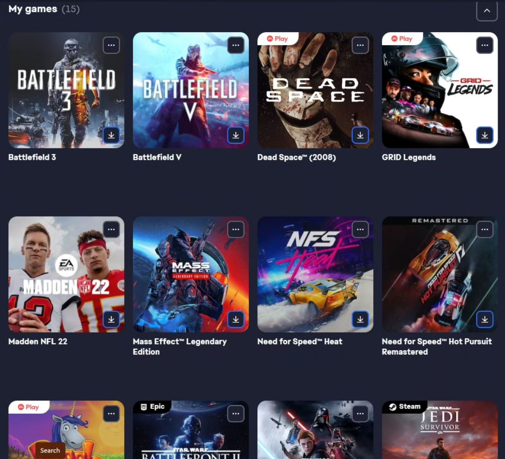Open the three-dot menu on Battlefield V

click(236, 45)
